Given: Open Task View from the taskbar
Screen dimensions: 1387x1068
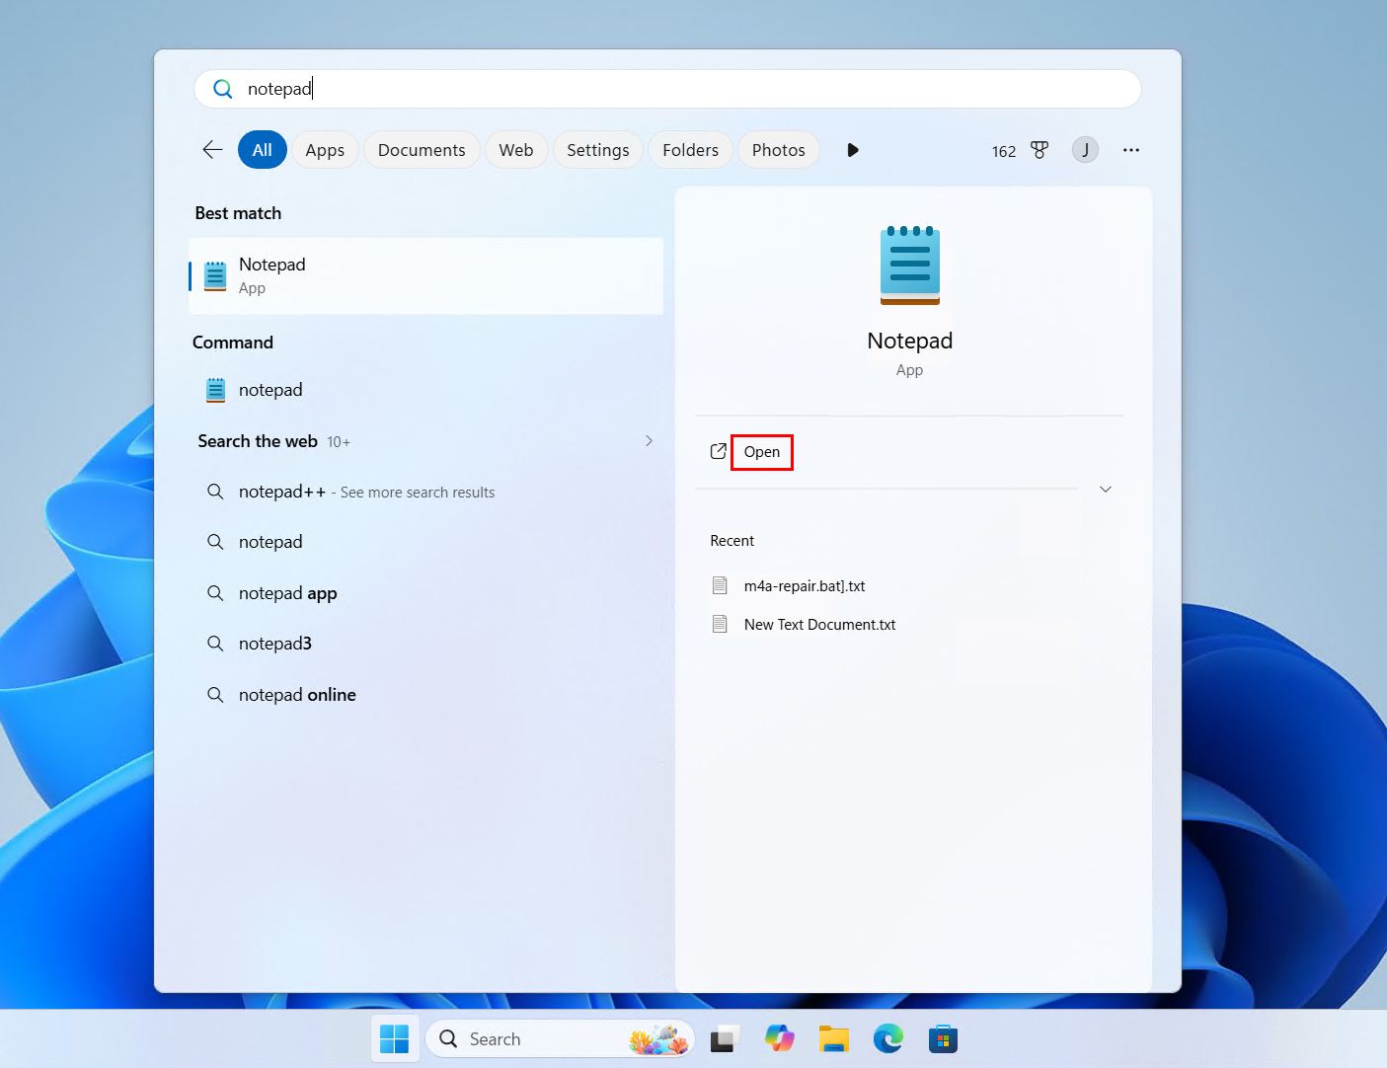Looking at the screenshot, I should pyautogui.click(x=725, y=1039).
